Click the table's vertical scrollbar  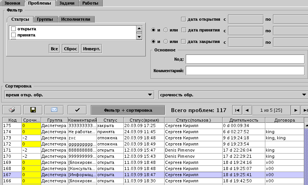click(x=306, y=154)
